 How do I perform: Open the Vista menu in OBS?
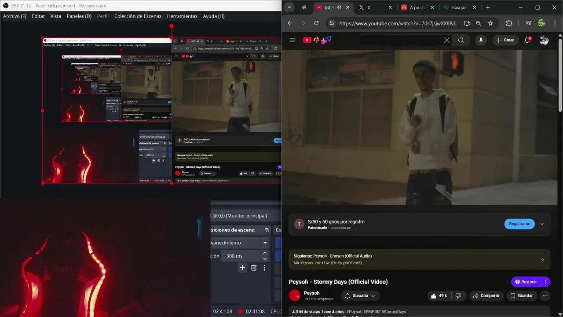[x=56, y=16]
